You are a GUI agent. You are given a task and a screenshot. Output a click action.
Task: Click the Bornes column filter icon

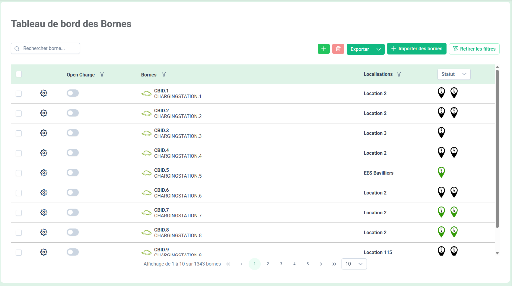(164, 74)
